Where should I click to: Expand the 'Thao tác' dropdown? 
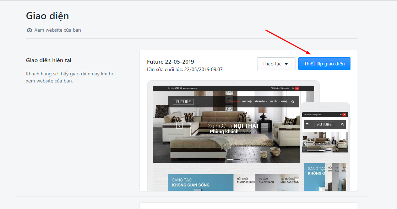(x=276, y=64)
